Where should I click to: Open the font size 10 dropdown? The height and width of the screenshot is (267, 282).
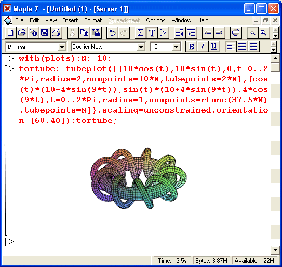(176, 47)
